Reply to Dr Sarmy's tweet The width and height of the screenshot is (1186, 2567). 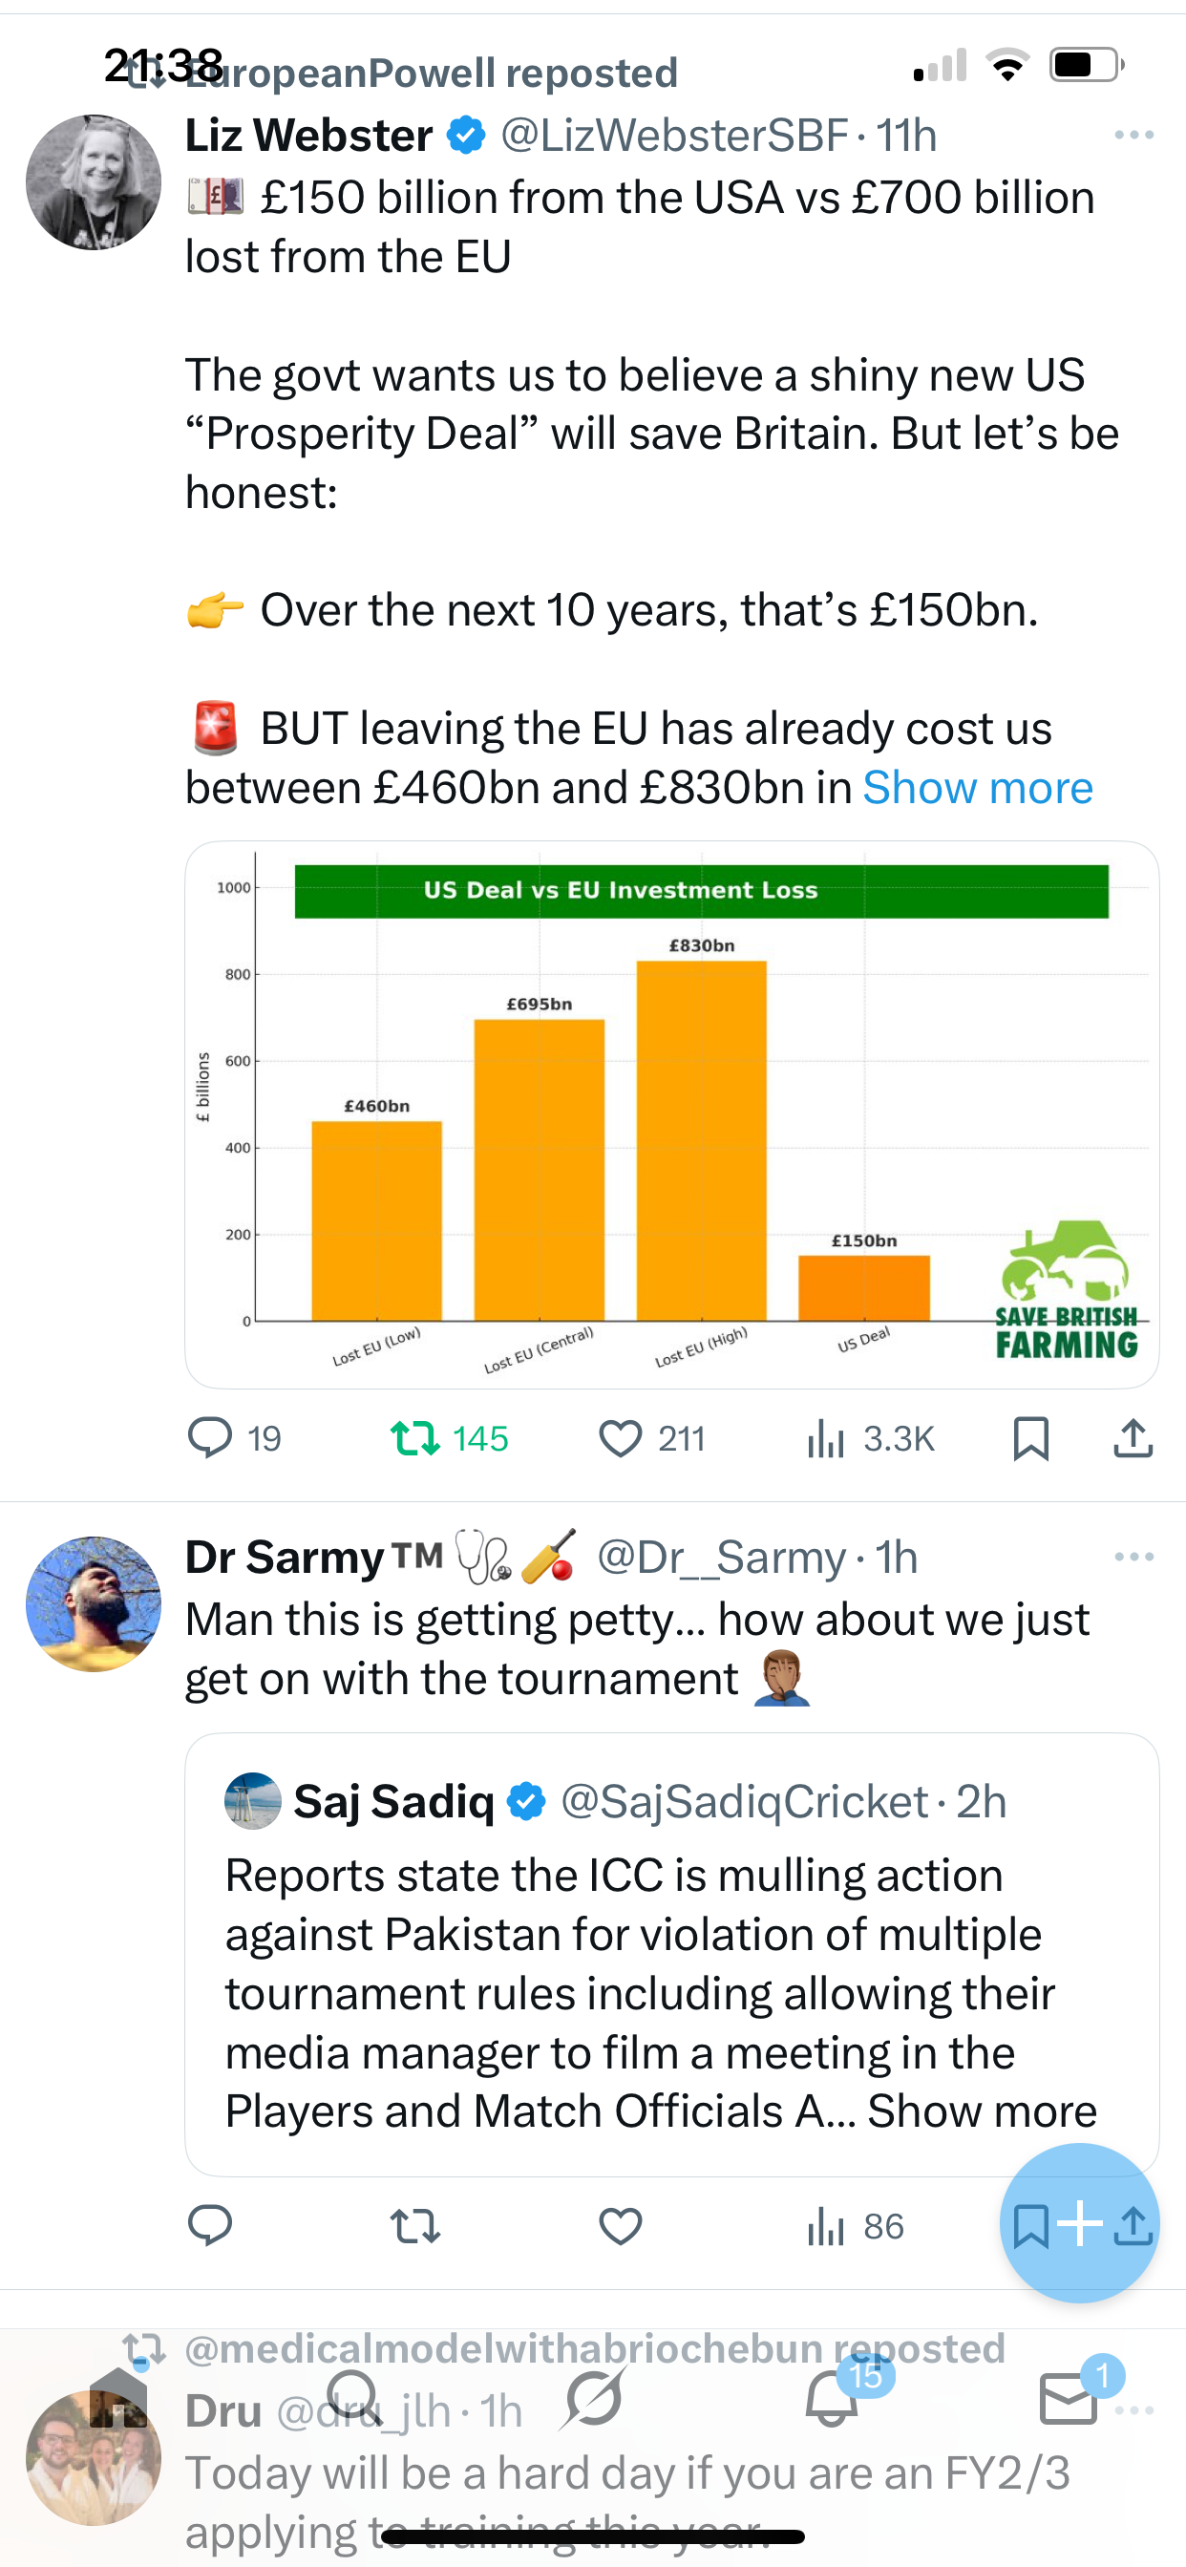210,2225
